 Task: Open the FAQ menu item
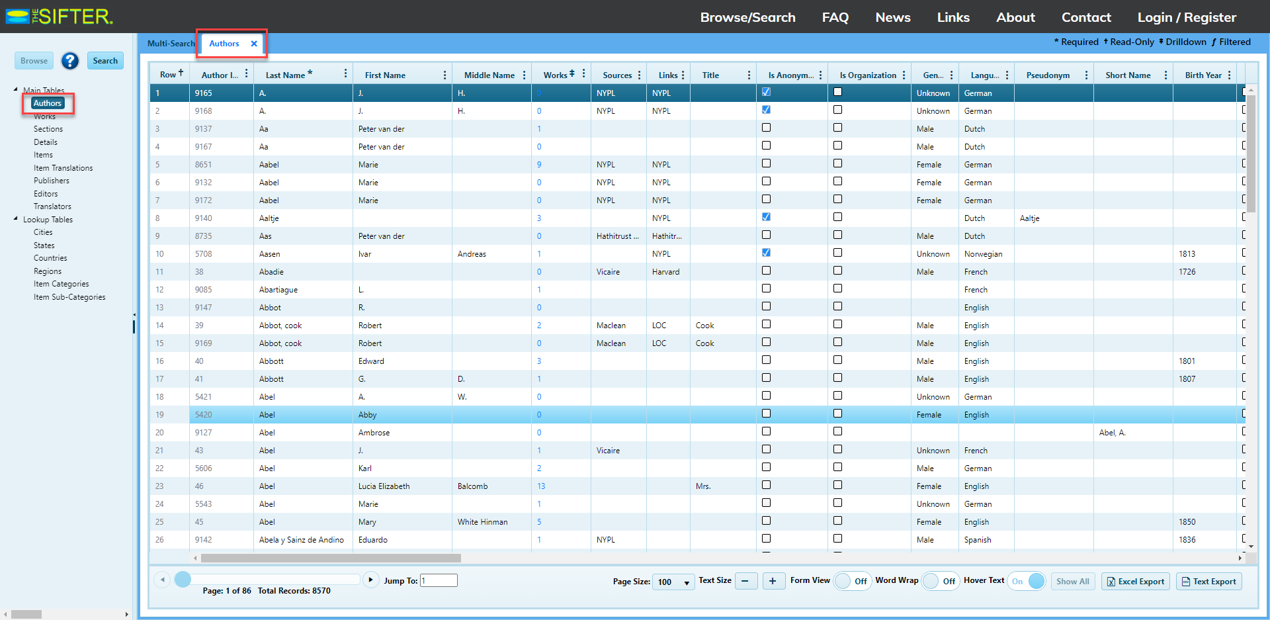(x=835, y=17)
